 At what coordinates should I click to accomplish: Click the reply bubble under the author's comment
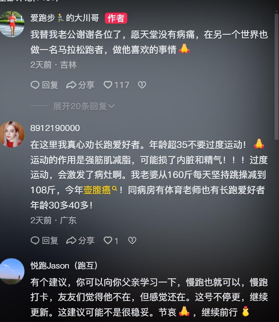coord(44,85)
